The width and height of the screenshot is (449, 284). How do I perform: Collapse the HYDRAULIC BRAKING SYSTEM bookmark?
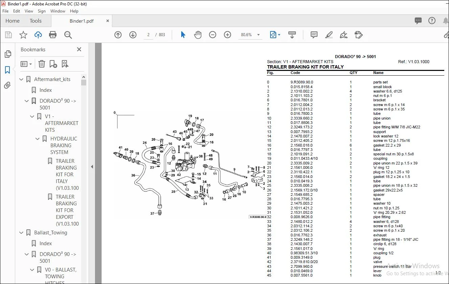click(38, 139)
